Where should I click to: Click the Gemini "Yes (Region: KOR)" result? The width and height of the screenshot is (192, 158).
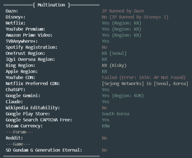pyautogui.click(x=123, y=96)
